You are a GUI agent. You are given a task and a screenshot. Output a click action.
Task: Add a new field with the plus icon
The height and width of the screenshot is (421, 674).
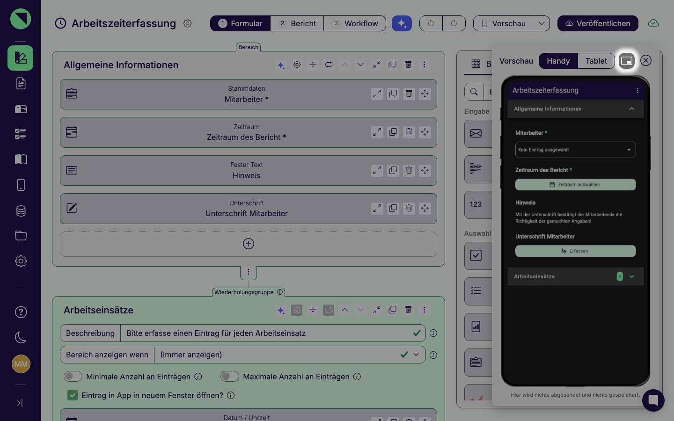click(x=249, y=244)
